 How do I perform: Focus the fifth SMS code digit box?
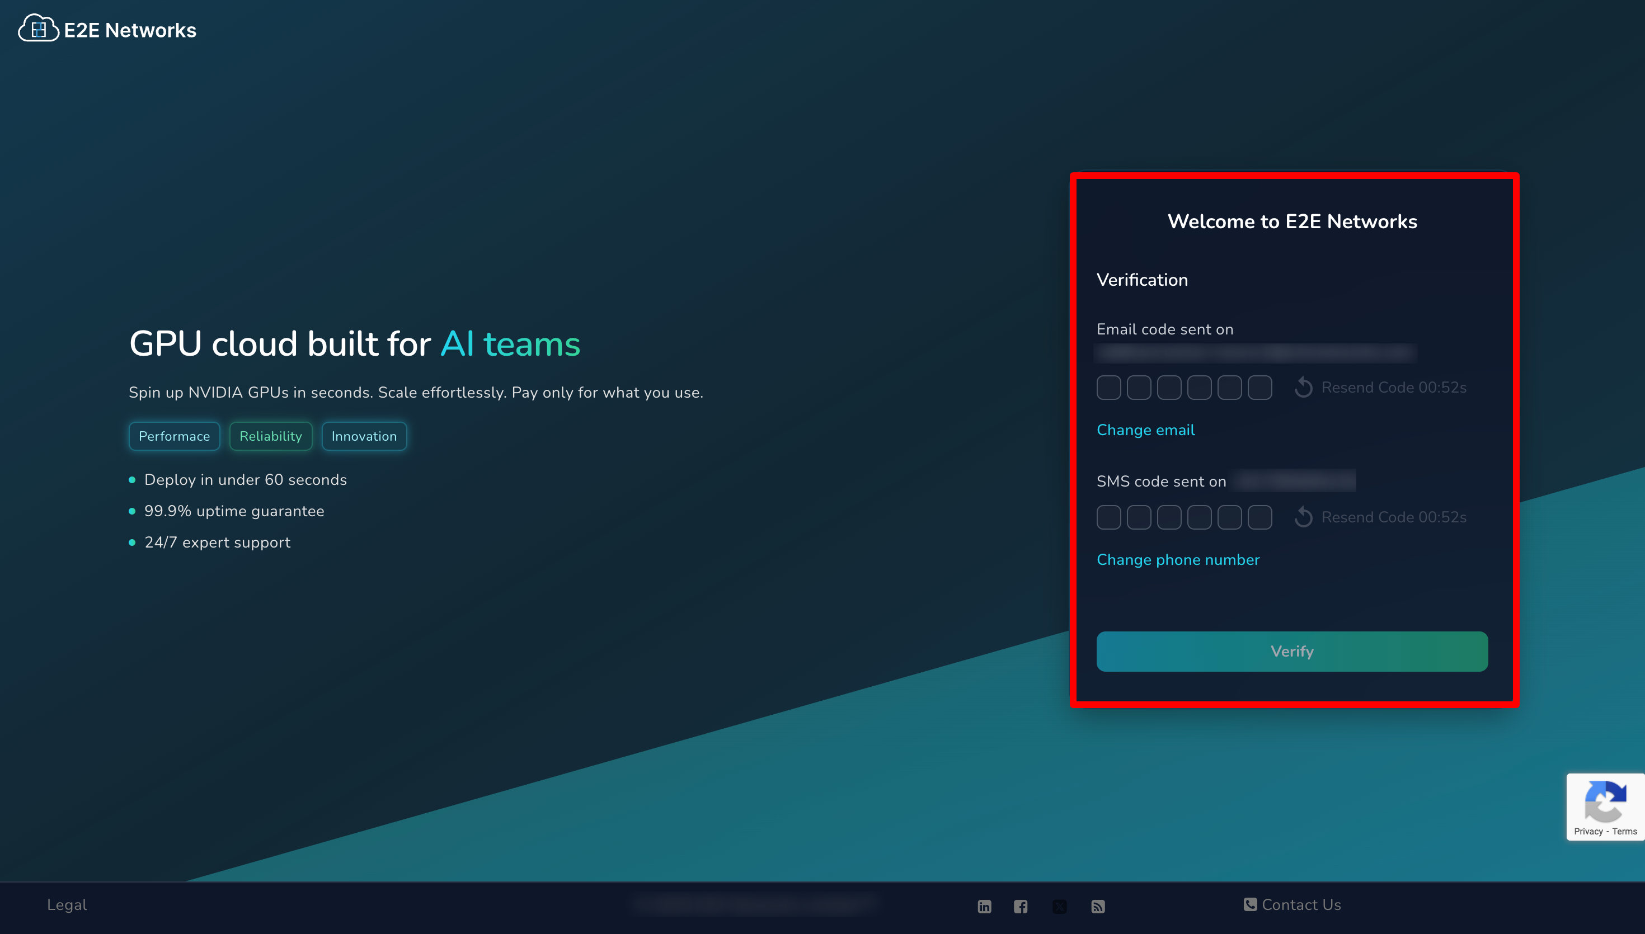coord(1229,517)
